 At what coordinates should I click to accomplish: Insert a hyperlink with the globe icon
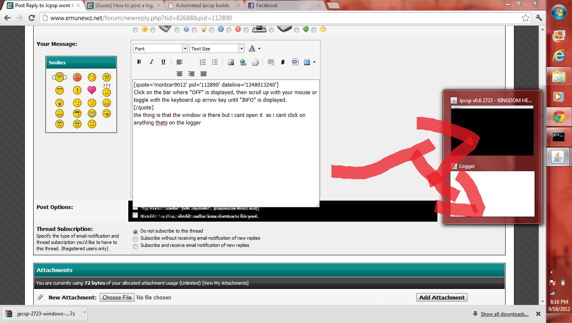243,62
